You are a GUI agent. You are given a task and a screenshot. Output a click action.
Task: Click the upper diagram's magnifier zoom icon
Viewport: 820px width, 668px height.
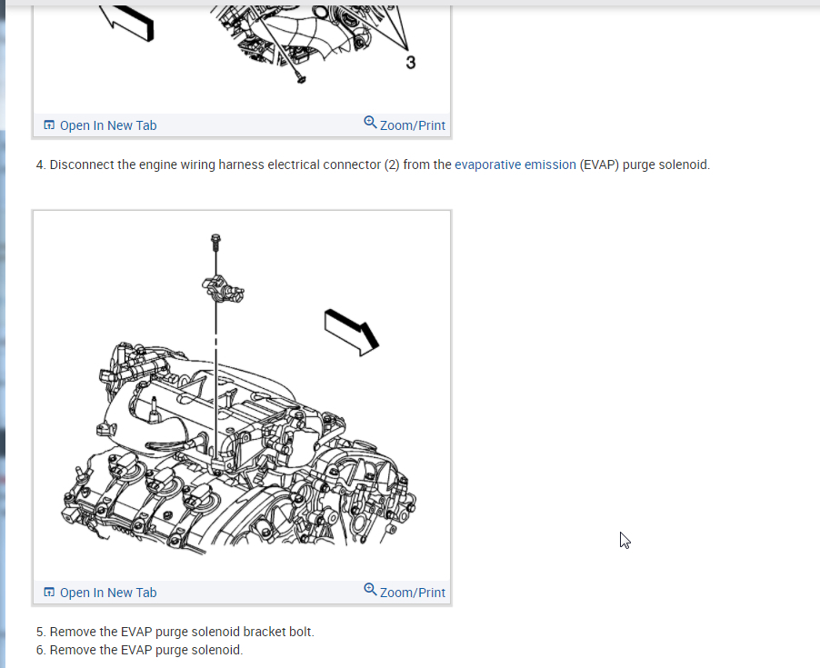click(x=370, y=123)
